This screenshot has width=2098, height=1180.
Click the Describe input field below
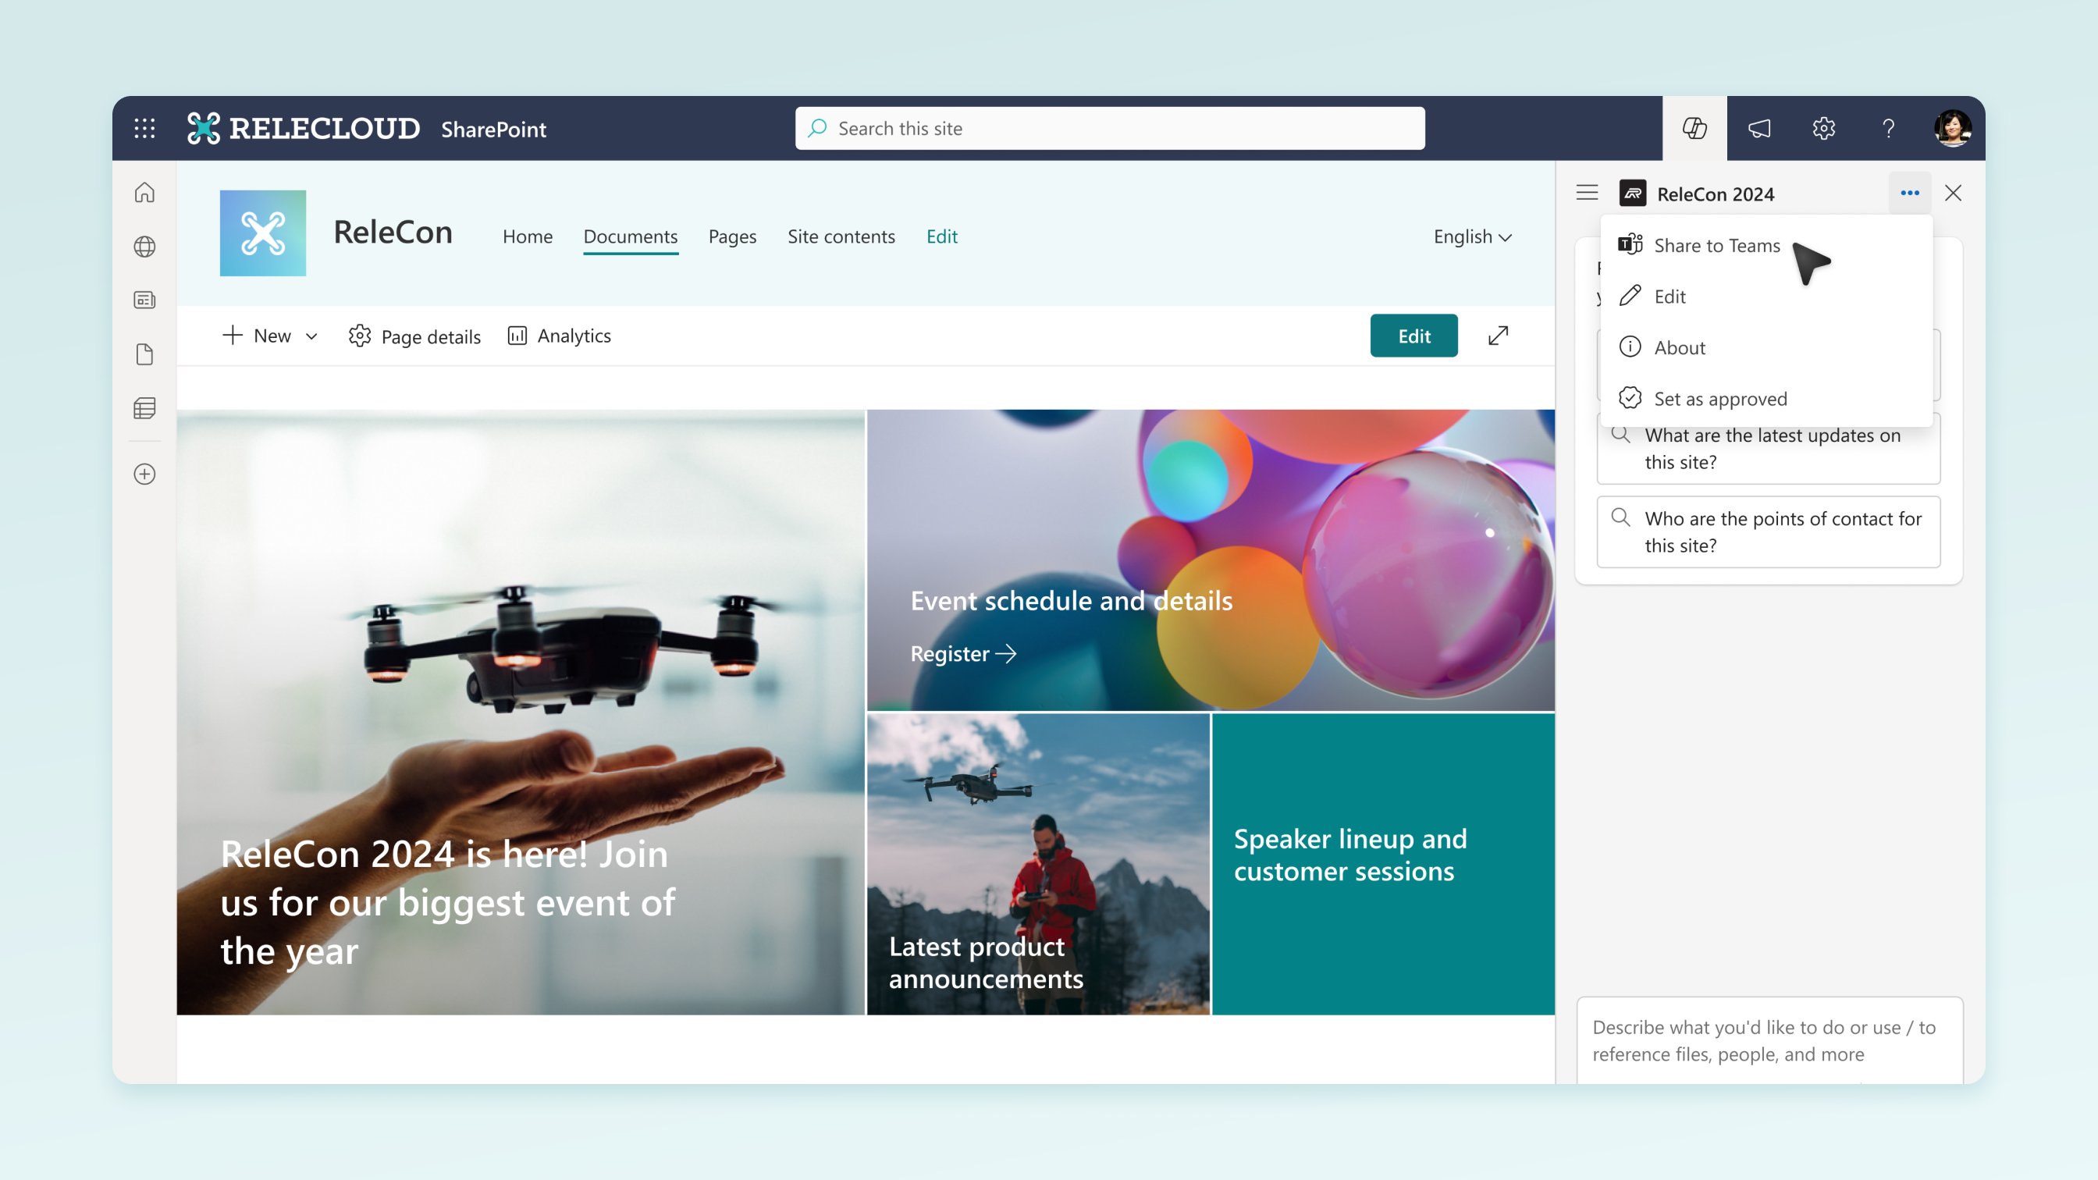click(1769, 1039)
